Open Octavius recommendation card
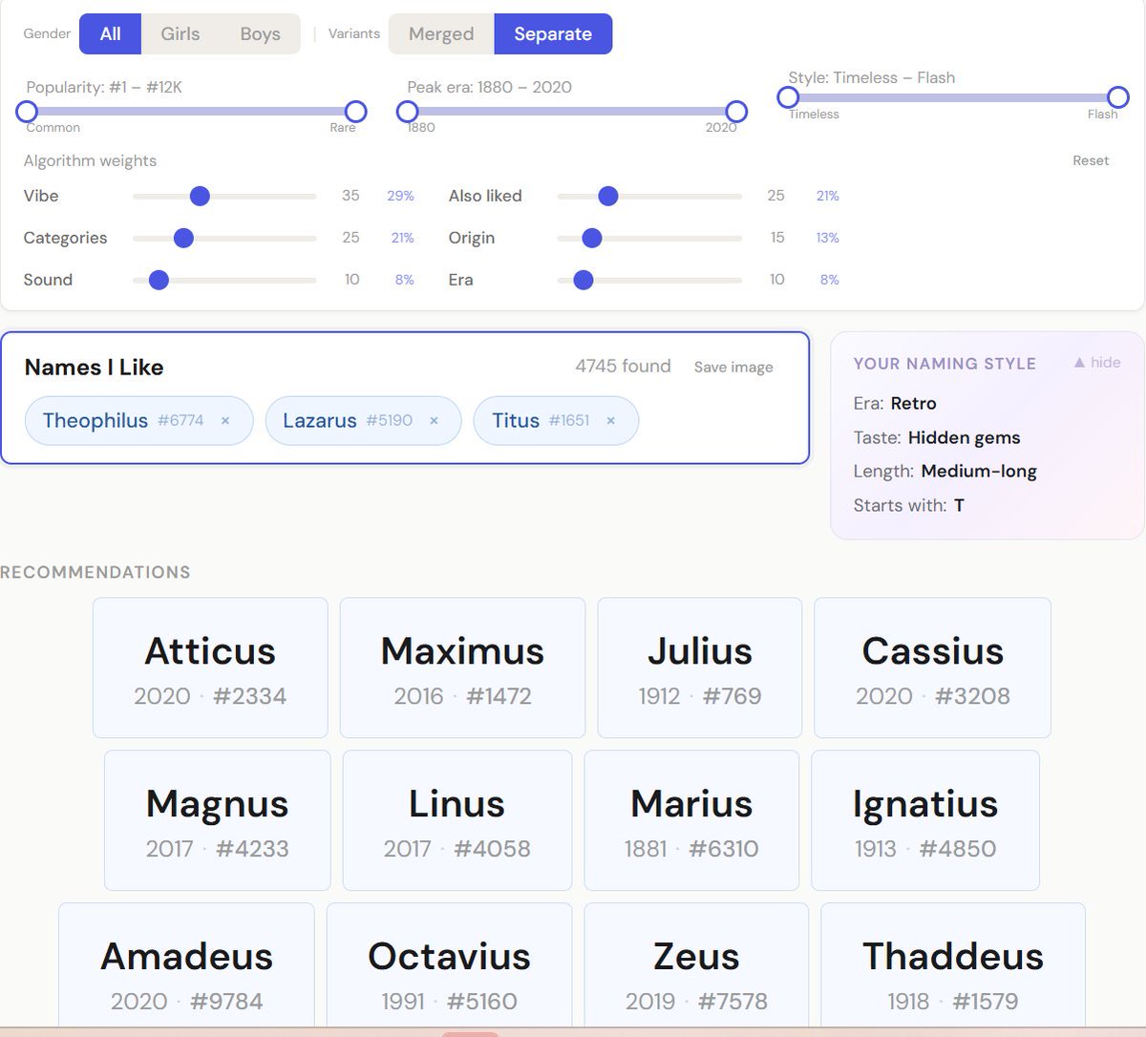1146x1037 pixels. point(450,966)
